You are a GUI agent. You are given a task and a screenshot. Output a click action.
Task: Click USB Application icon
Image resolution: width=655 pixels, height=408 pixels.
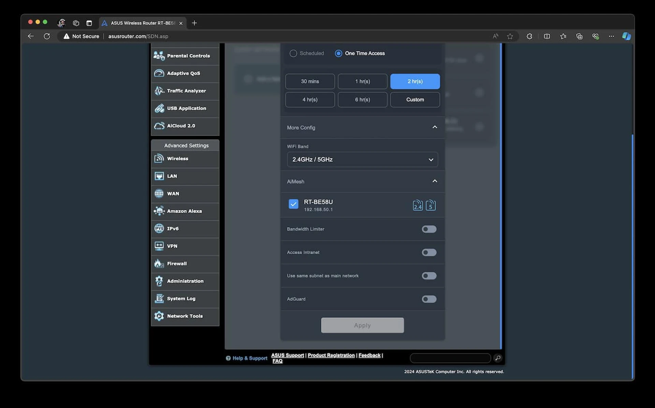tap(159, 108)
